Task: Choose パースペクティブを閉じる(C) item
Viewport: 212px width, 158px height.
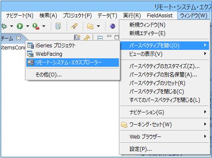Action: pyautogui.click(x=165, y=92)
